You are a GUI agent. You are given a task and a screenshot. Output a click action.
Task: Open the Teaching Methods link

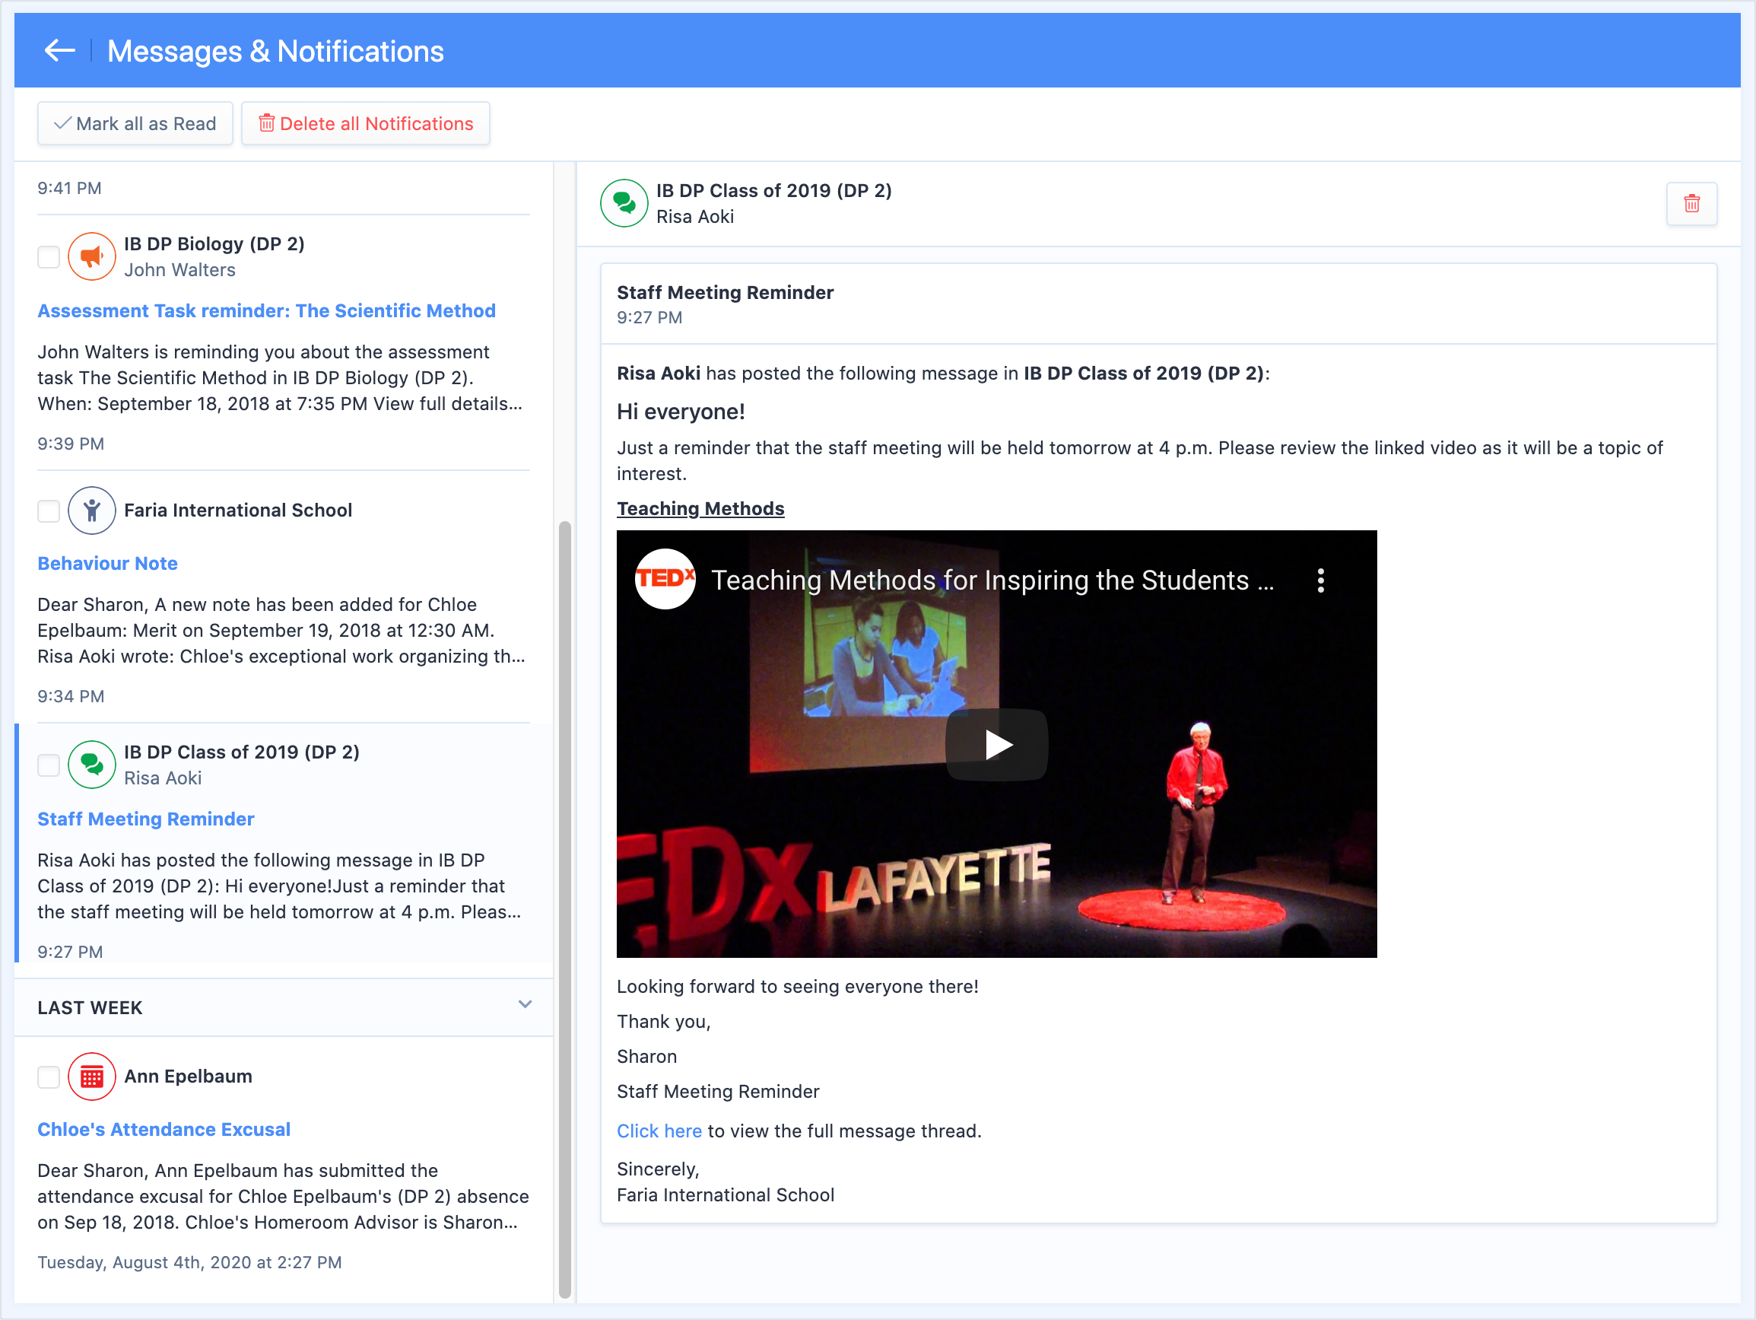tap(700, 508)
